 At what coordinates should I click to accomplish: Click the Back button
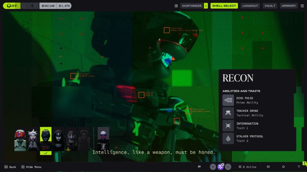click(10, 167)
